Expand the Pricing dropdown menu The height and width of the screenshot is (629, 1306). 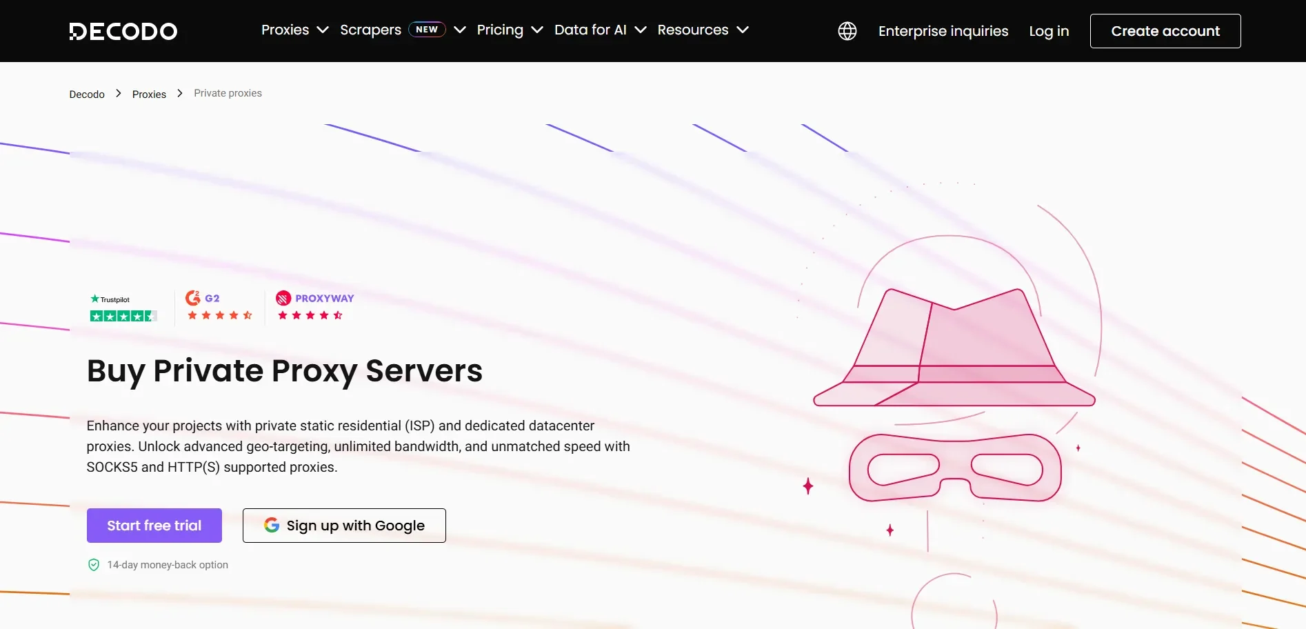tap(510, 30)
